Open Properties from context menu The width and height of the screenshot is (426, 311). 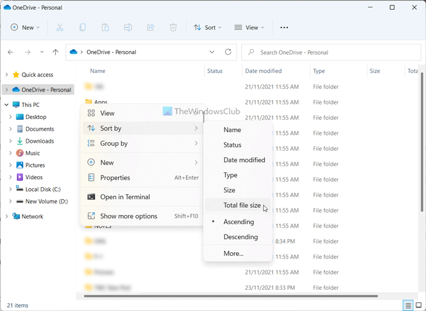tap(115, 177)
